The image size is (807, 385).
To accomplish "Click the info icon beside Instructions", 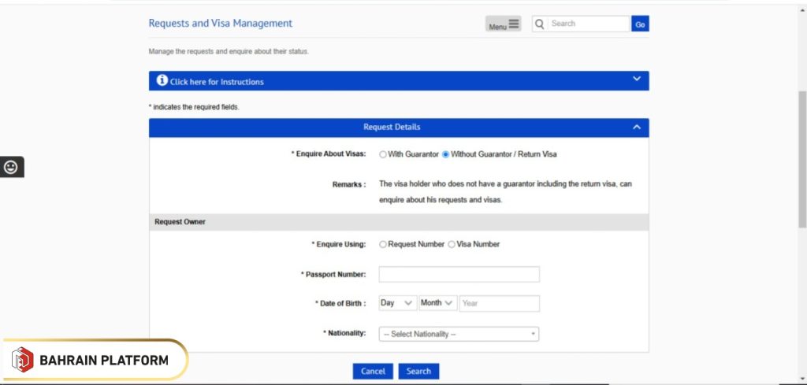I will coord(162,80).
